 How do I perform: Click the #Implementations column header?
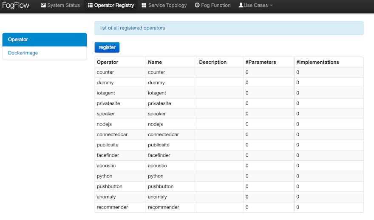coord(317,62)
